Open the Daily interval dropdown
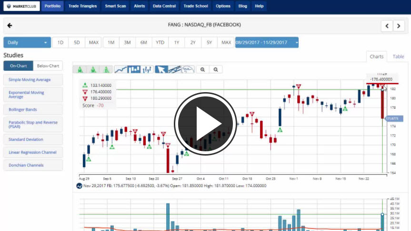Image resolution: width=411 pixels, height=231 pixels. [27, 42]
